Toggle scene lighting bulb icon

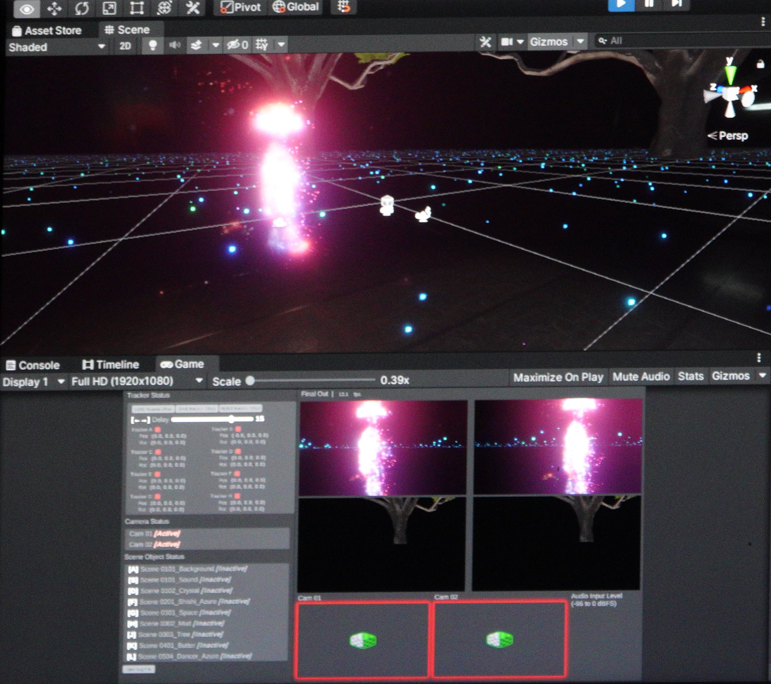point(152,45)
